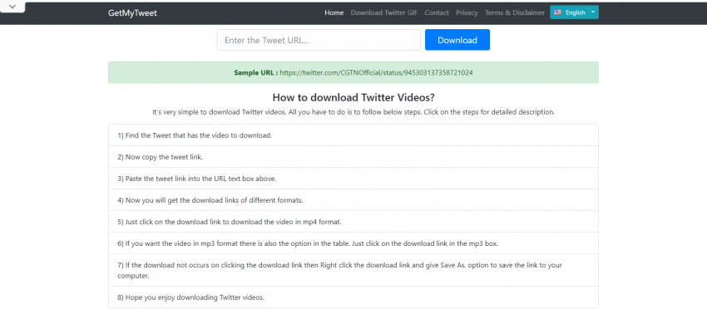The width and height of the screenshot is (707, 309).
Task: Expand step 6 about mp3 format
Action: [x=353, y=243]
